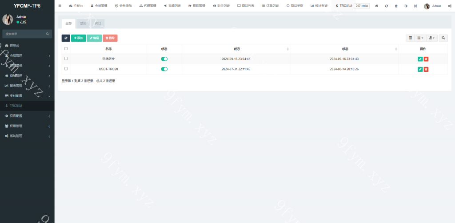Switch to the 订单列表 top tab
The width and height of the screenshot is (455, 223).
270,6
